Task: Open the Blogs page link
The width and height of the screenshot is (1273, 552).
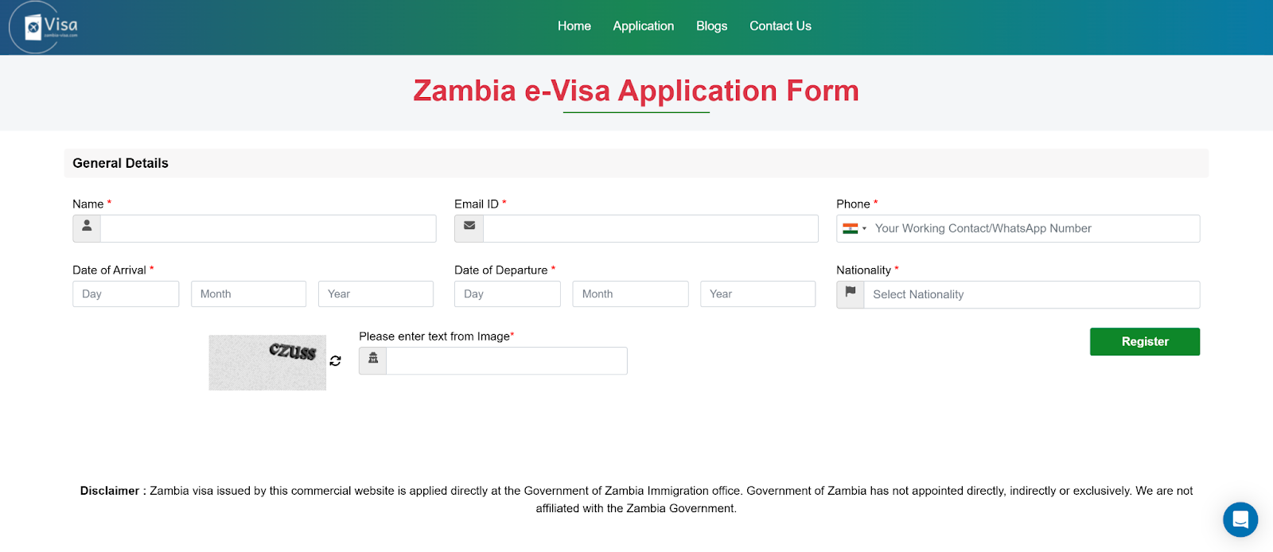Action: pyautogui.click(x=711, y=26)
